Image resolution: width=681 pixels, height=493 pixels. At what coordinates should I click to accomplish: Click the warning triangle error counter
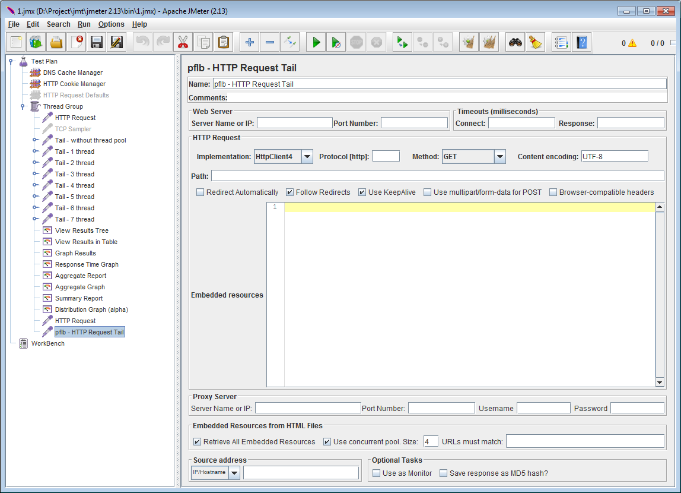pyautogui.click(x=632, y=43)
